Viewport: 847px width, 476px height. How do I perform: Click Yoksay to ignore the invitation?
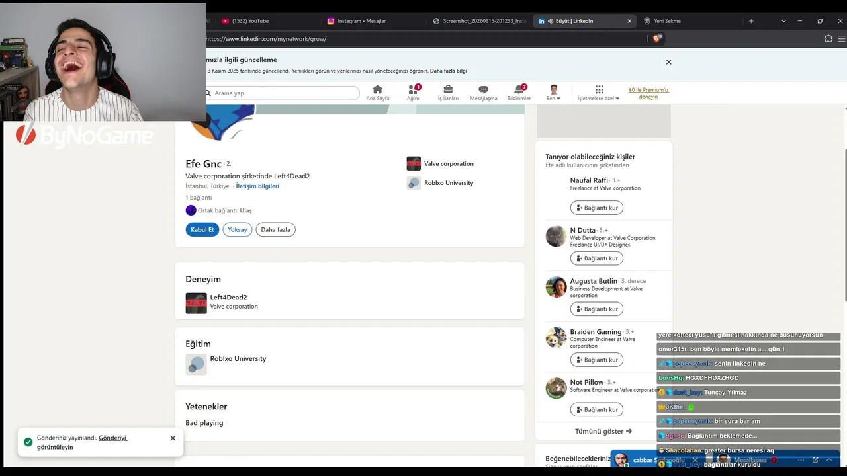pyautogui.click(x=238, y=229)
